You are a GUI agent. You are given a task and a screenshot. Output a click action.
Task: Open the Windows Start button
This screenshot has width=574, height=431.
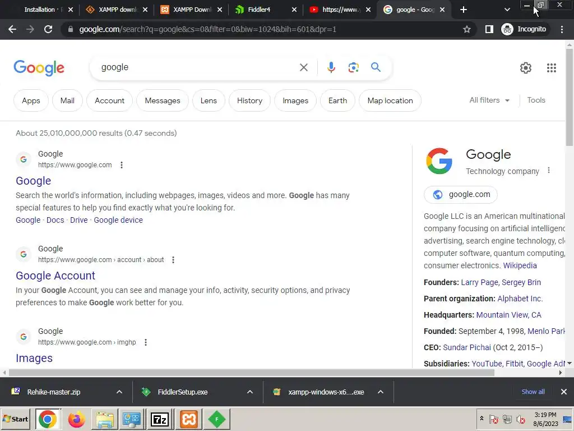[x=15, y=419]
